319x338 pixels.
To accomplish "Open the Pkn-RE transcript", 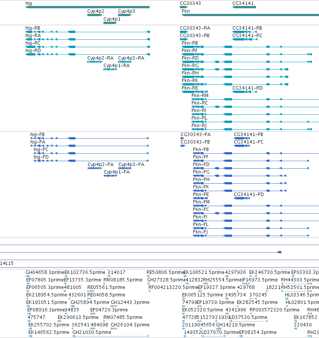I will [195, 92].
